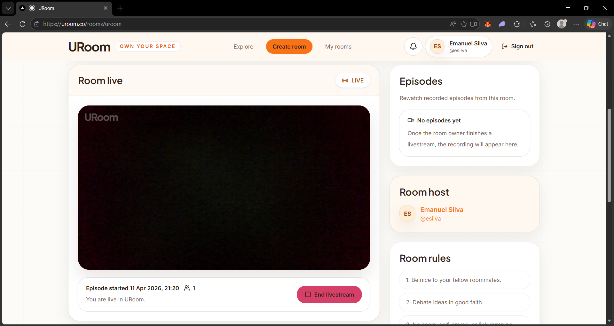Image resolution: width=614 pixels, height=326 pixels.
Task: Open browsing history
Action: pyautogui.click(x=547, y=24)
